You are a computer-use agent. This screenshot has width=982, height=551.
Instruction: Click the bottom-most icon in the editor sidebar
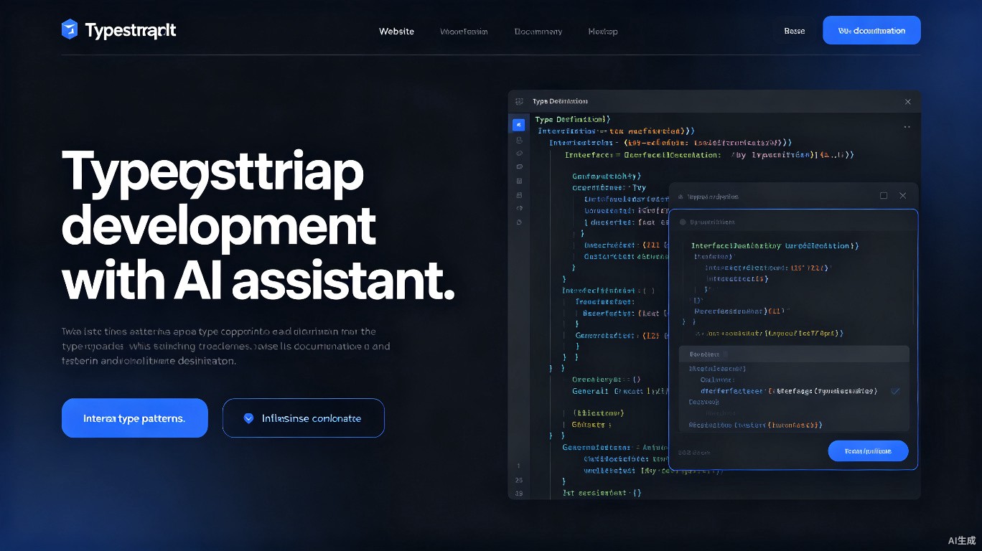[519, 222]
